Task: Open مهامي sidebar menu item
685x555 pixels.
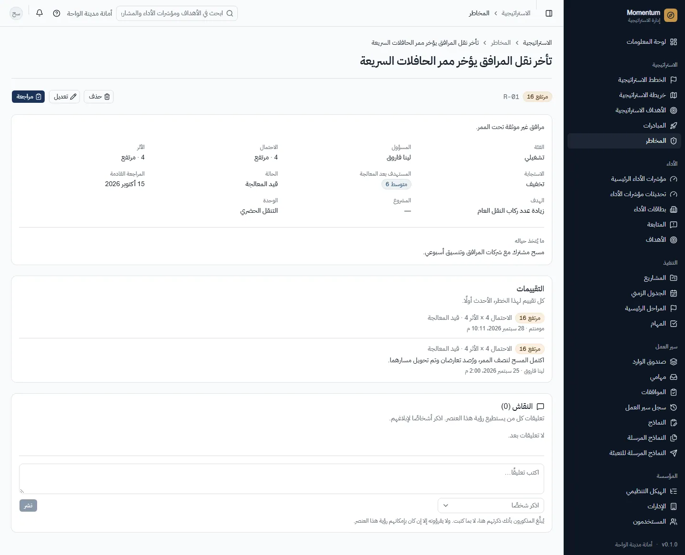Action: tap(624, 377)
